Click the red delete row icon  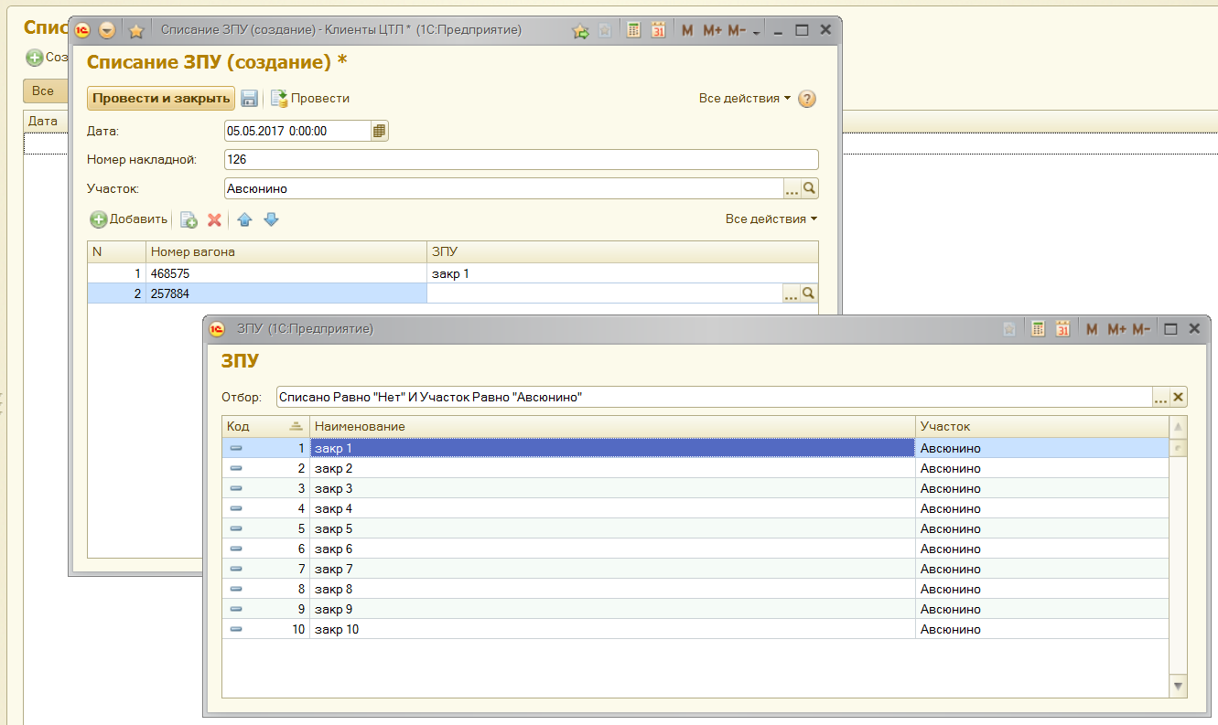pos(214,219)
